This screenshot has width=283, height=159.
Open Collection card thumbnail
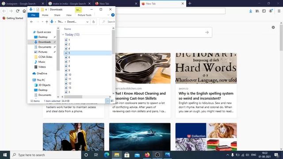[206, 137]
